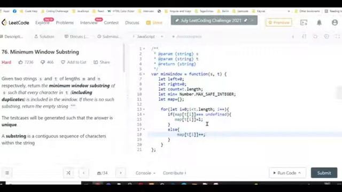342x192 pixels.
Task: Click the LeetCode logo
Action: 15,22
